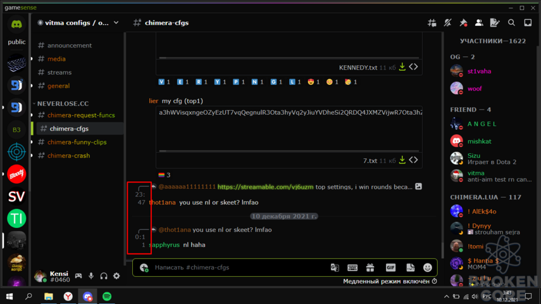Open Spotify from taskbar

[107, 296]
